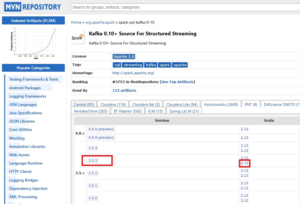Select the Cloudera (174) tab
The width and height of the screenshot is (300, 204).
point(113,105)
